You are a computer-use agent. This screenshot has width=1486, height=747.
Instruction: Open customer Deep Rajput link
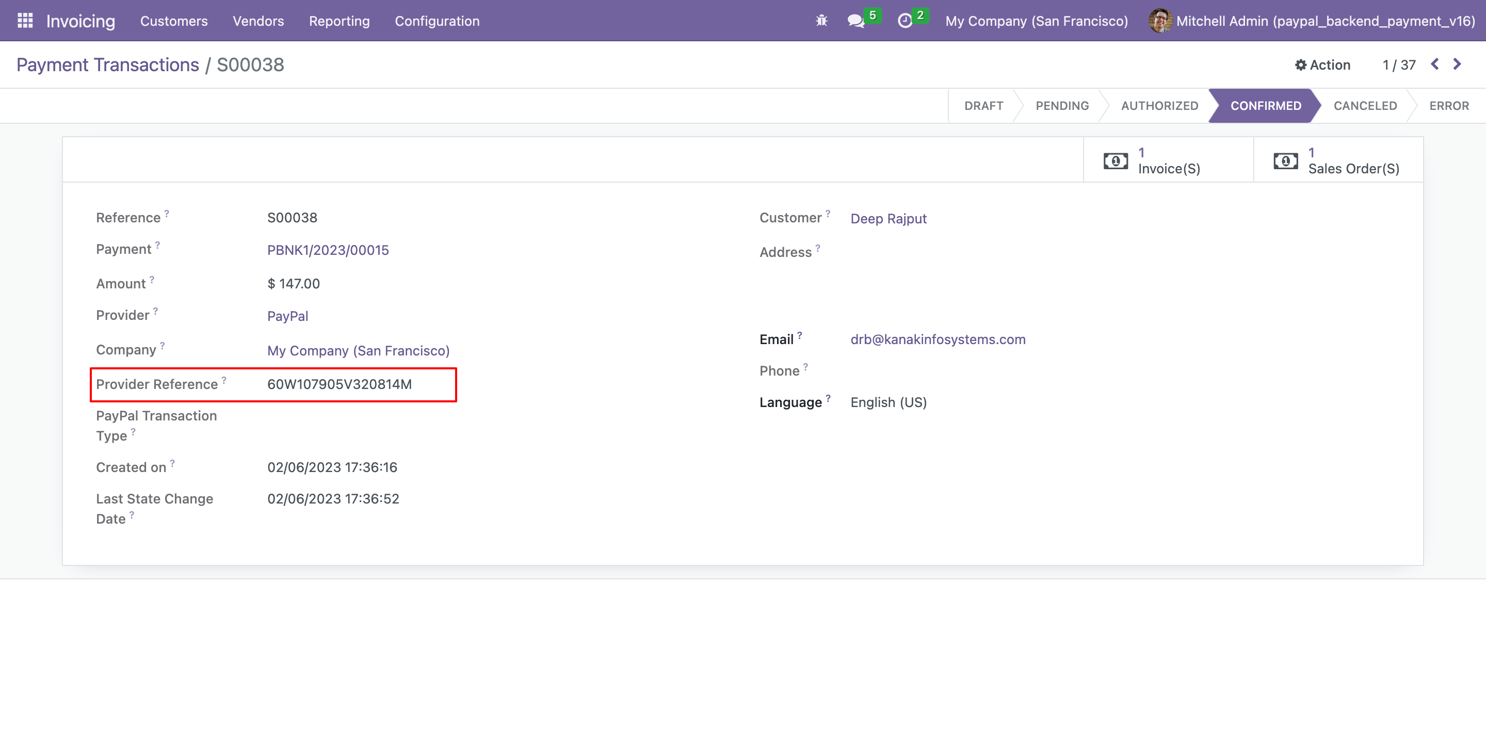tap(889, 219)
